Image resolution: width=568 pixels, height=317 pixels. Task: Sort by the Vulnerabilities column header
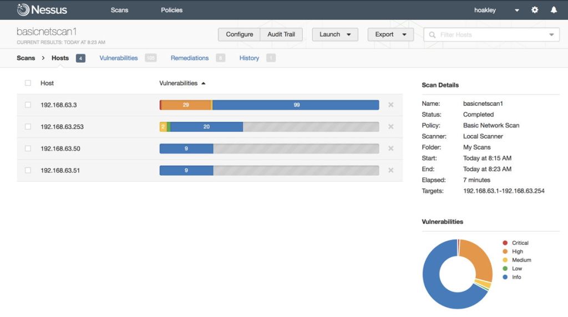179,83
